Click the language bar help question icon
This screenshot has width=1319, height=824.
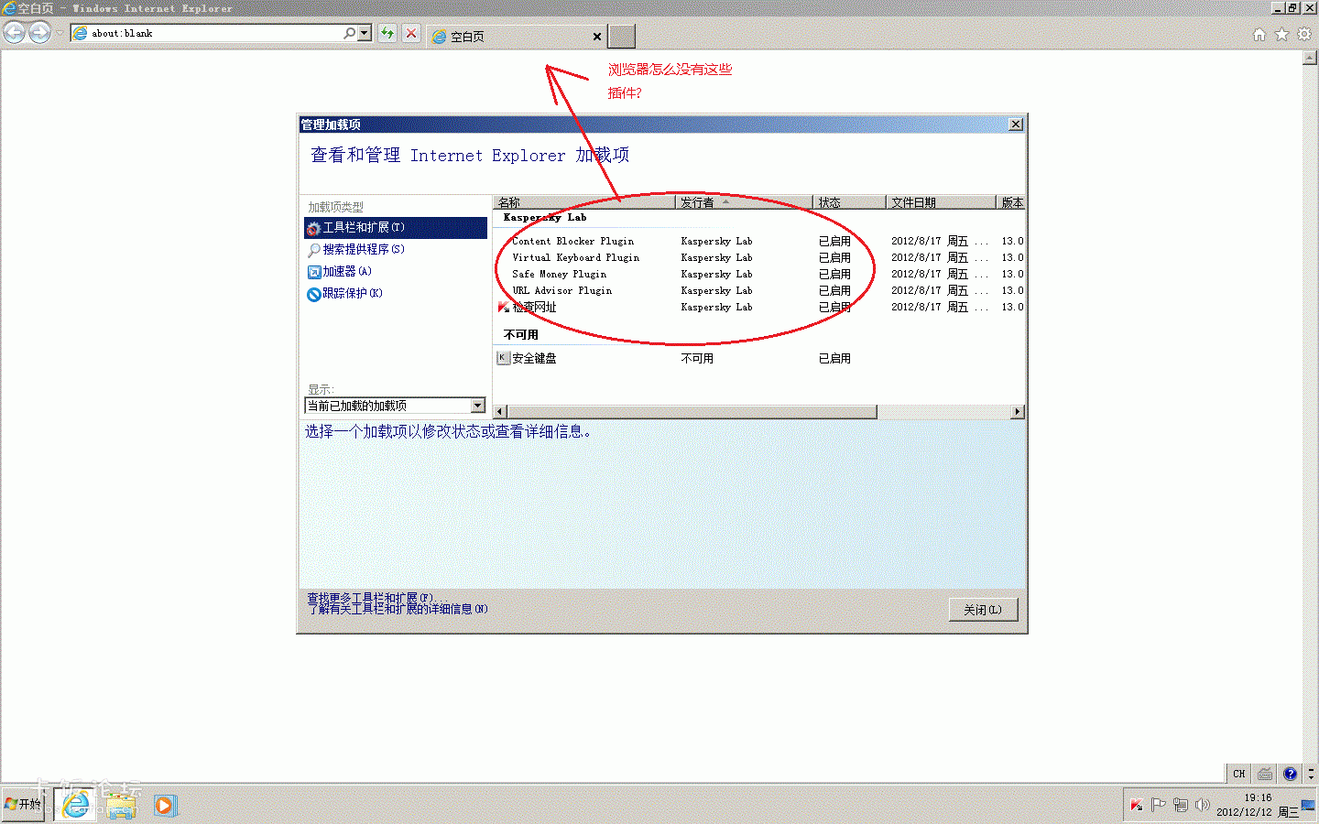pos(1290,774)
